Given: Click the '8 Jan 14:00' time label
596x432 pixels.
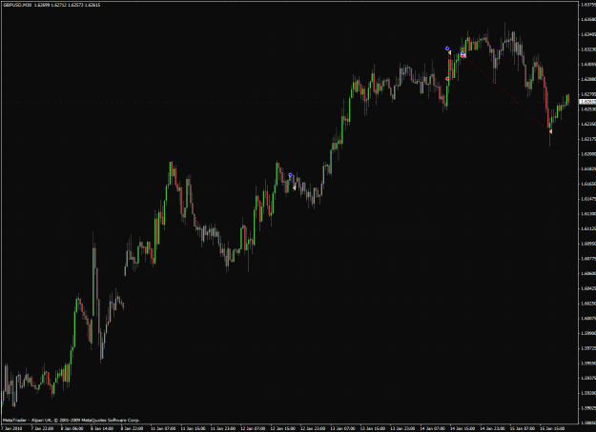Looking at the screenshot, I should coord(102,428).
